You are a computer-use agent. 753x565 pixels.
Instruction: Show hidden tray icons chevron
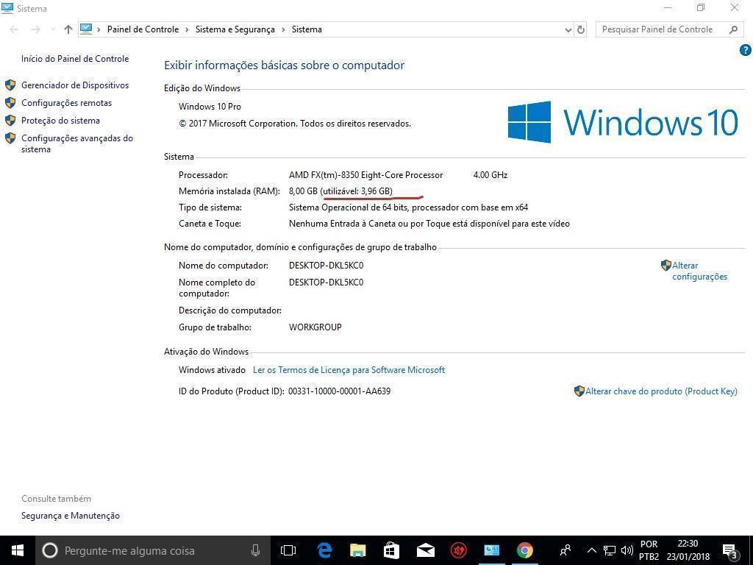click(592, 550)
